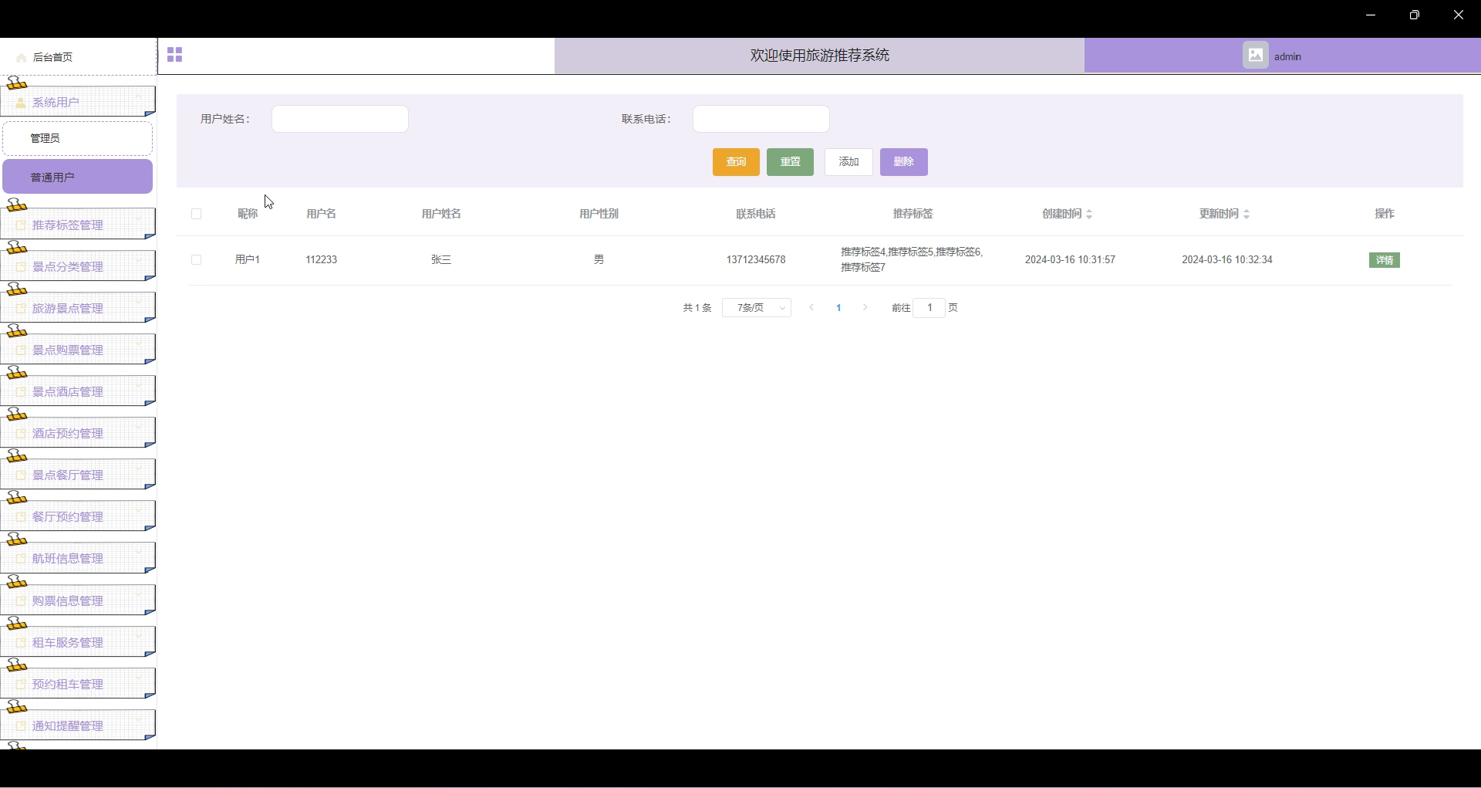Click the note icon beside 景点餐厅管理
Image resolution: width=1481 pixels, height=788 pixels.
[21, 475]
